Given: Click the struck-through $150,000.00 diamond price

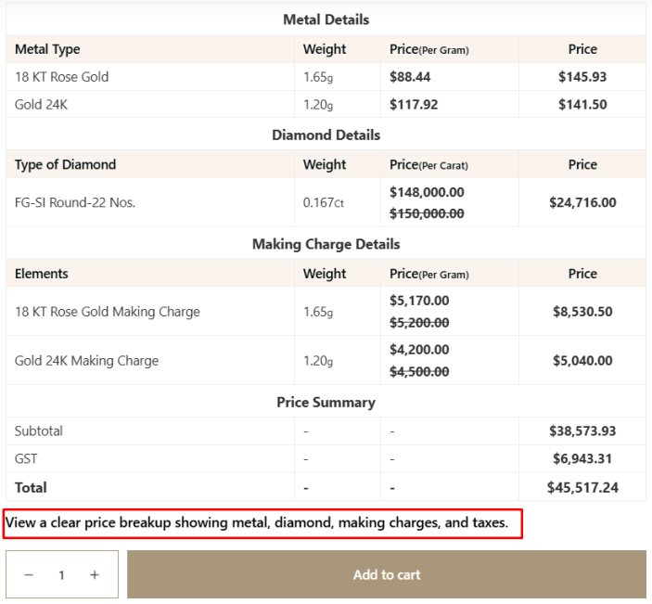Looking at the screenshot, I should tap(427, 213).
